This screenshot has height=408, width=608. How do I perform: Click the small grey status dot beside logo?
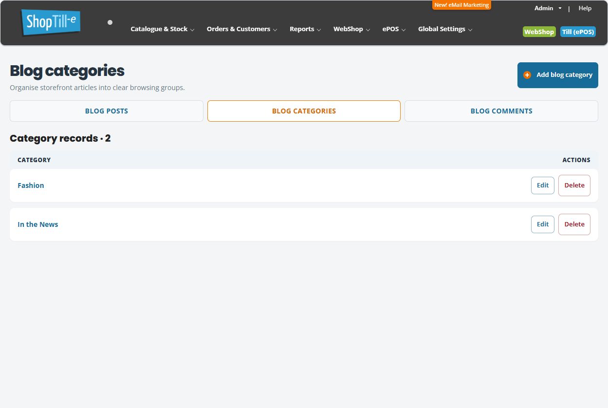pos(110,22)
